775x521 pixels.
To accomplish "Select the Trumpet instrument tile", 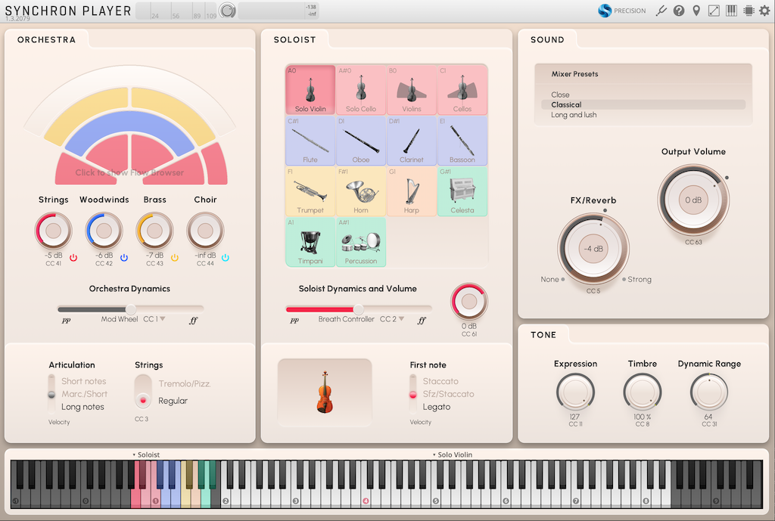I will pyautogui.click(x=310, y=191).
